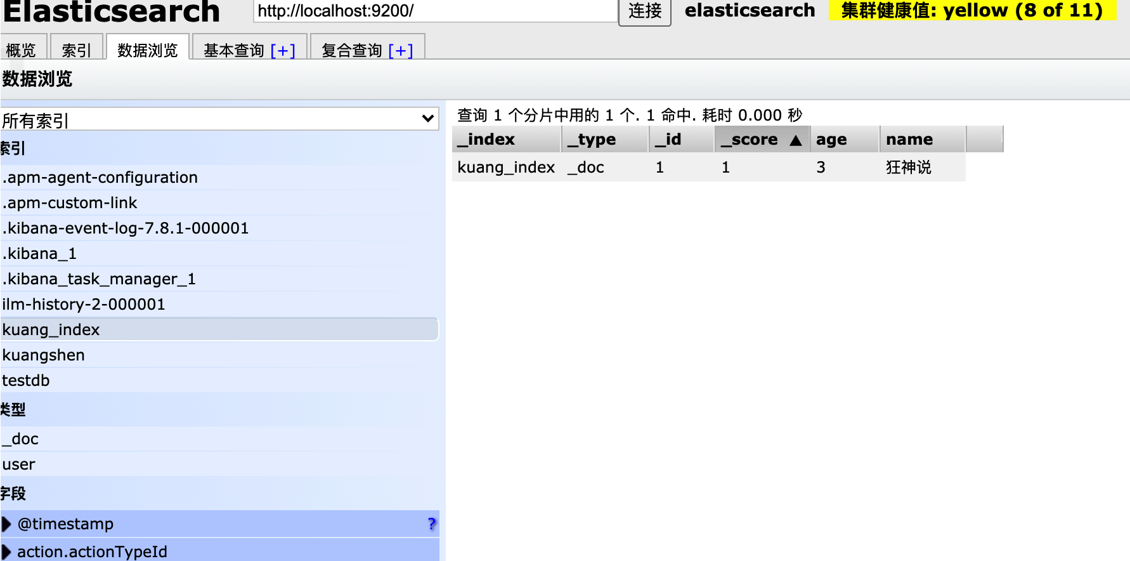Click the query summary 查询 1 个分片 text
Screen dimensions: 1130x561
point(630,115)
